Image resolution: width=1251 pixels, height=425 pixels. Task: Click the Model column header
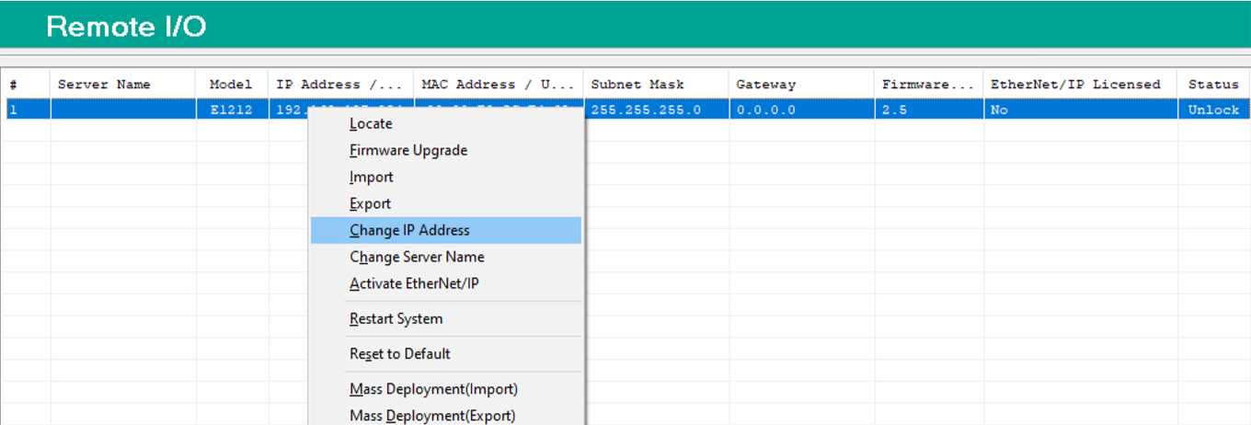coord(231,84)
